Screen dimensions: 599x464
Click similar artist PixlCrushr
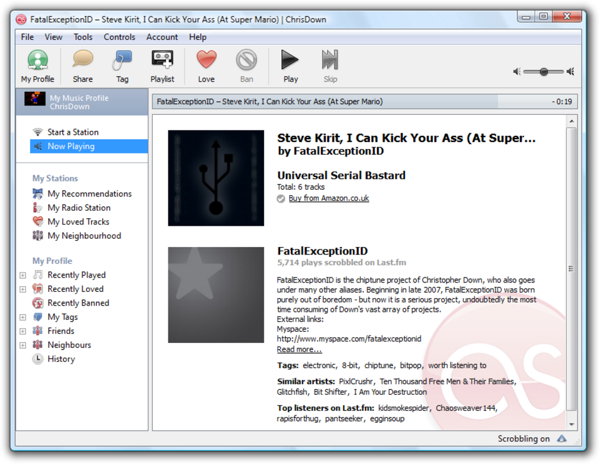356,382
